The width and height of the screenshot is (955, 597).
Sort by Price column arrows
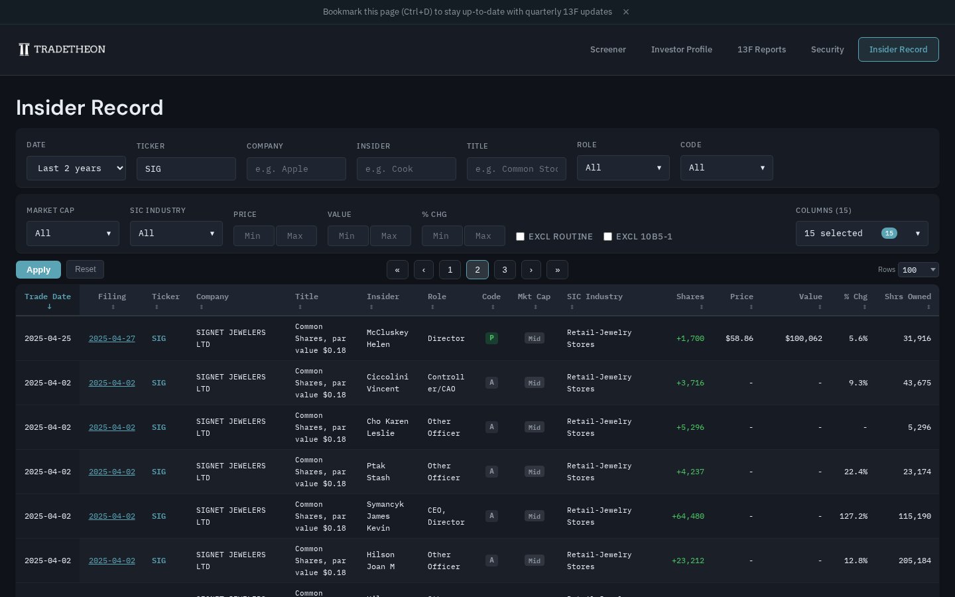(x=751, y=307)
